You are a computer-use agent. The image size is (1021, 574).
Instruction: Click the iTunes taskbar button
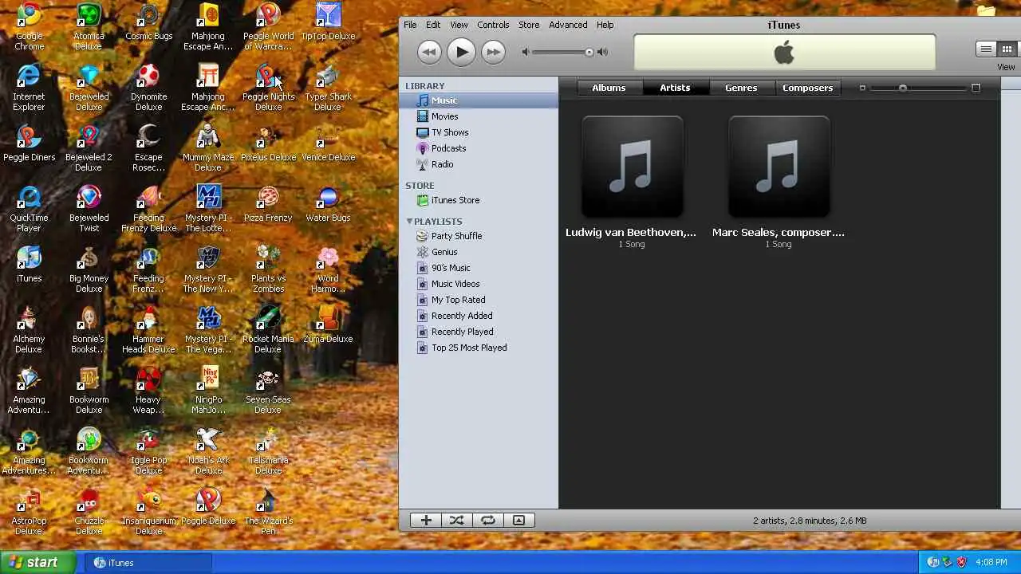point(148,562)
